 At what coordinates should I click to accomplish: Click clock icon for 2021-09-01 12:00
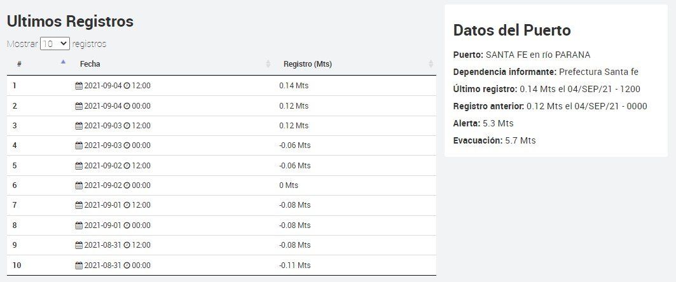point(127,205)
